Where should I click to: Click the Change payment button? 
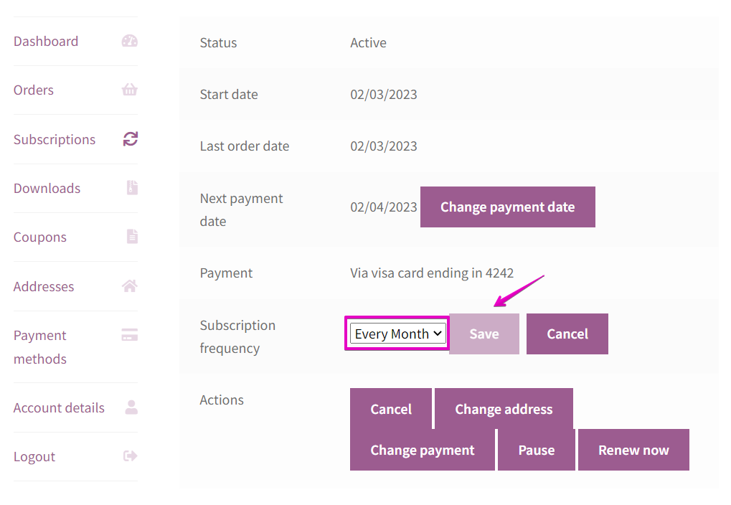tap(423, 450)
